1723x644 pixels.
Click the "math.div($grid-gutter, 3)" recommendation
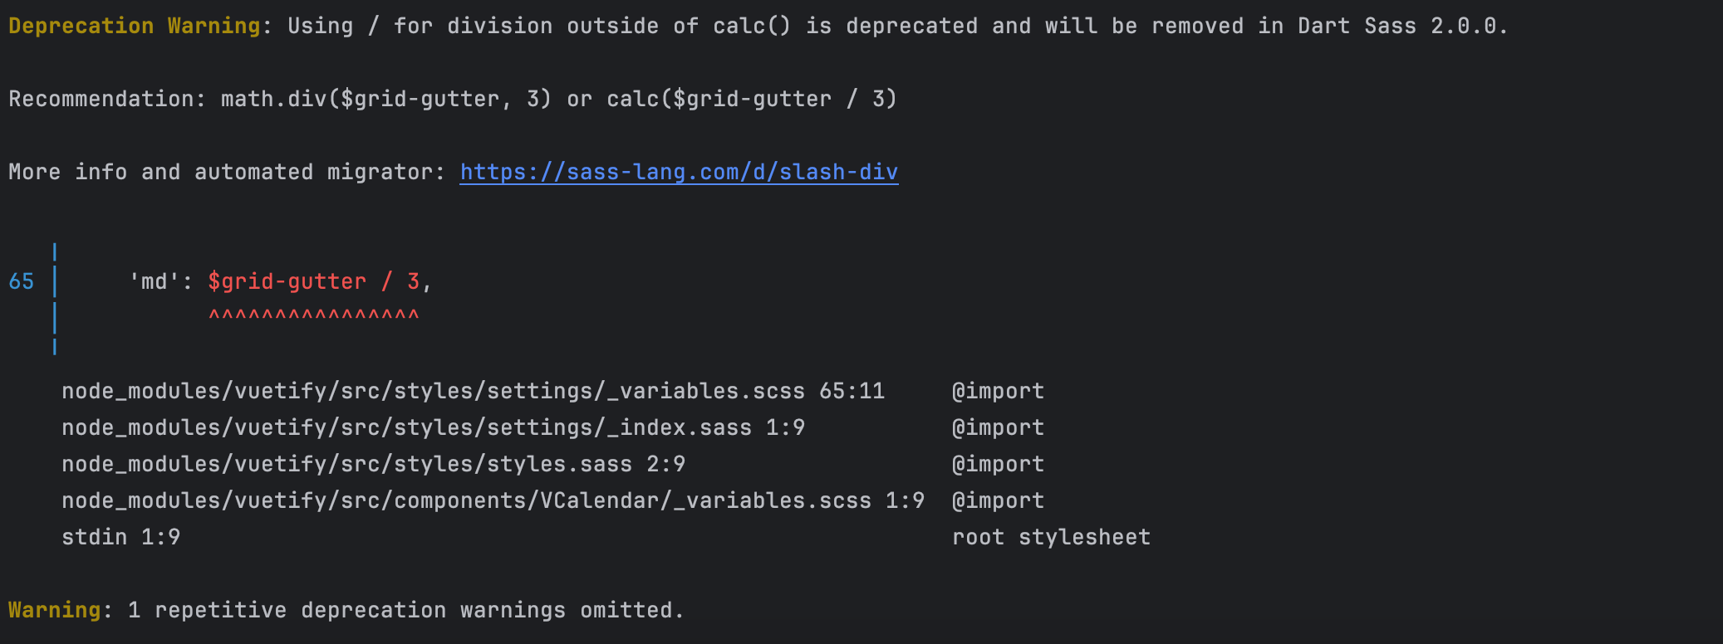coord(386,99)
